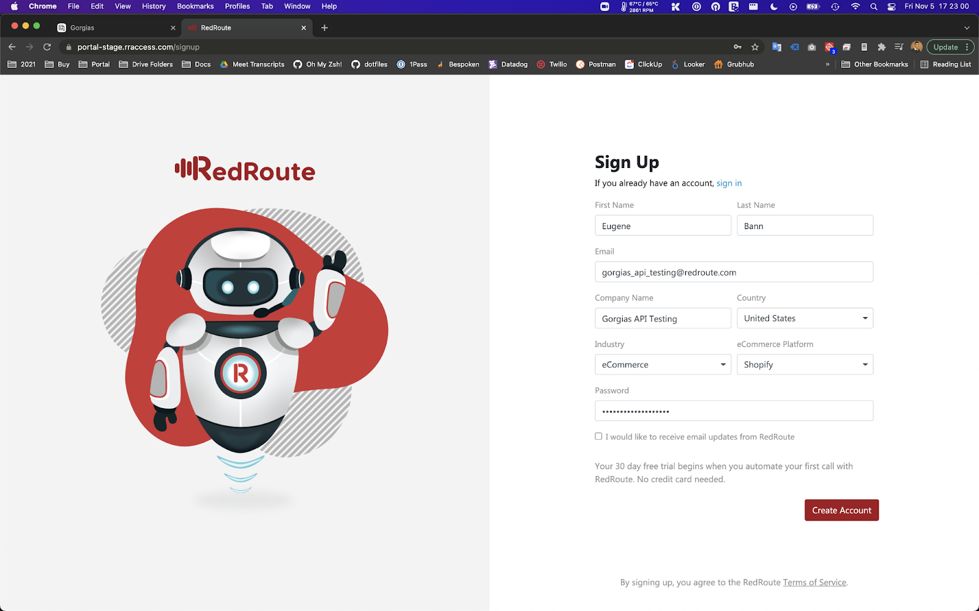
Task: Open the Twilio bookmark
Action: click(x=552, y=64)
